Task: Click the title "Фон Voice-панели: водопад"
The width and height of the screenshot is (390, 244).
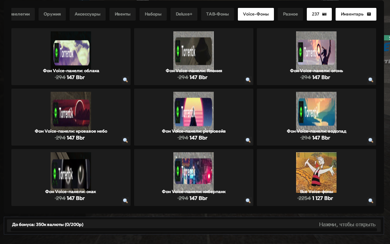Action: [317, 131]
